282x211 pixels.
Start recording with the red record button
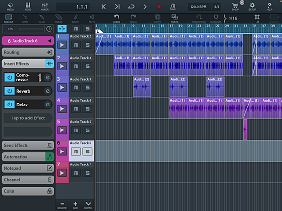pos(159,7)
